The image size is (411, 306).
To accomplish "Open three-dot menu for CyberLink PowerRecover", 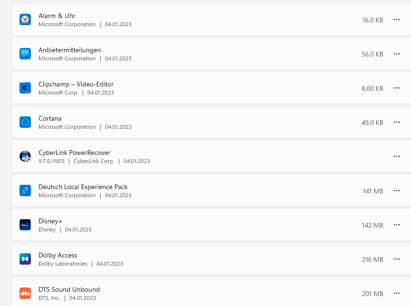I will [x=397, y=156].
